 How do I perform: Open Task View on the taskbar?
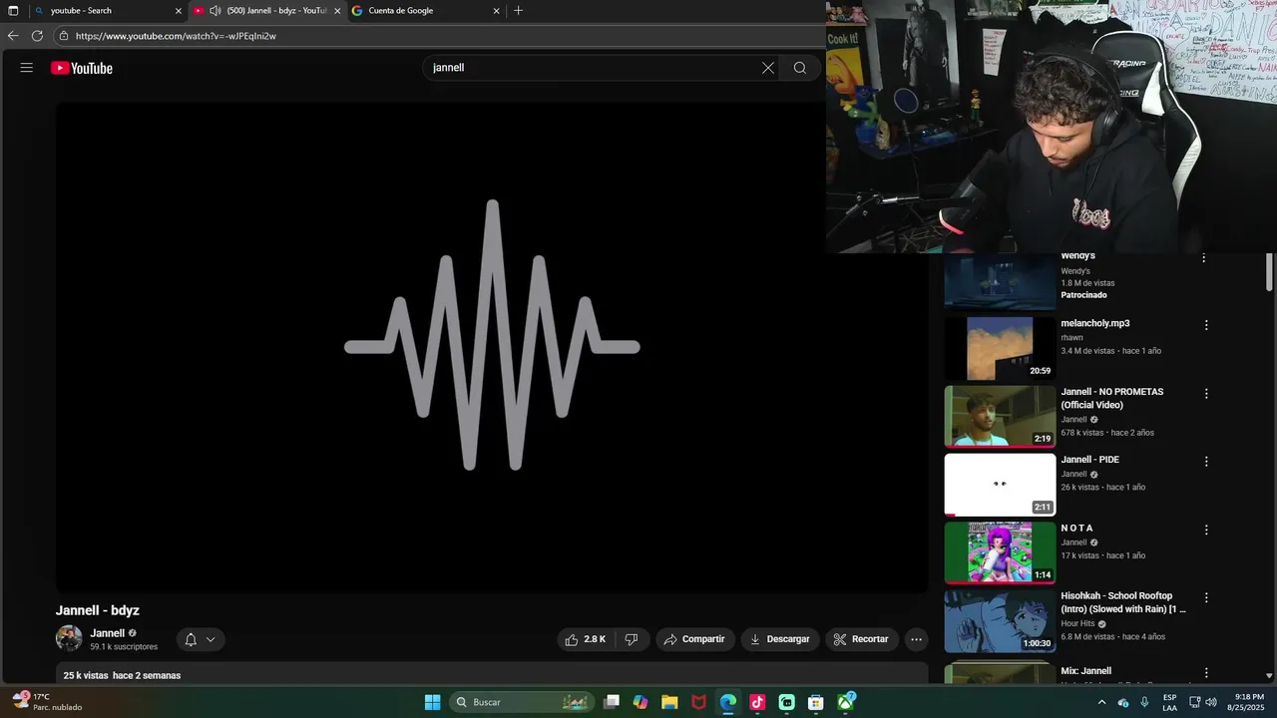coord(612,702)
